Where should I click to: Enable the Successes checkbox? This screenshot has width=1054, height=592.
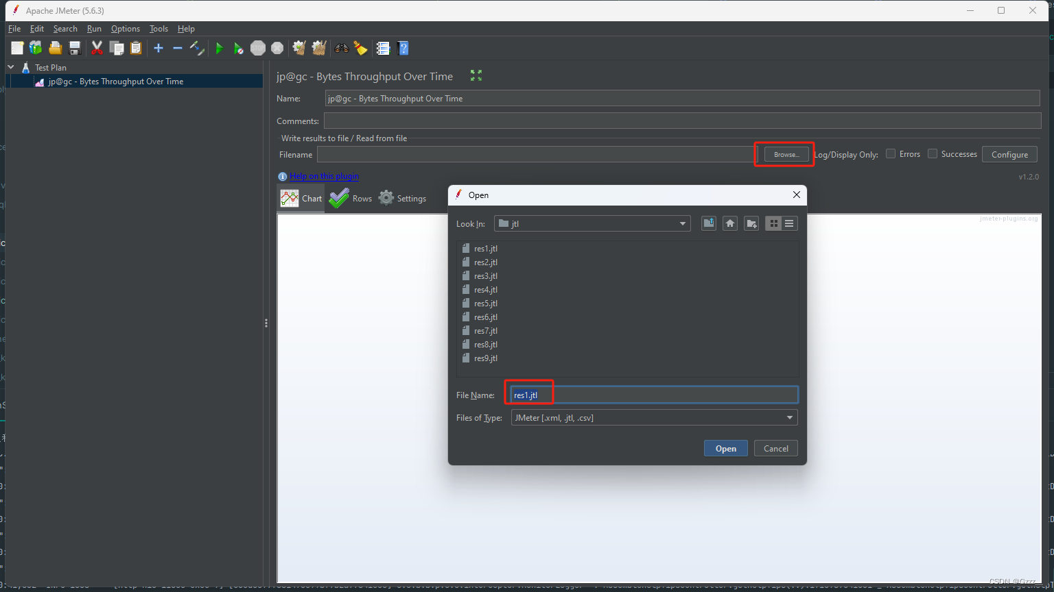933,153
